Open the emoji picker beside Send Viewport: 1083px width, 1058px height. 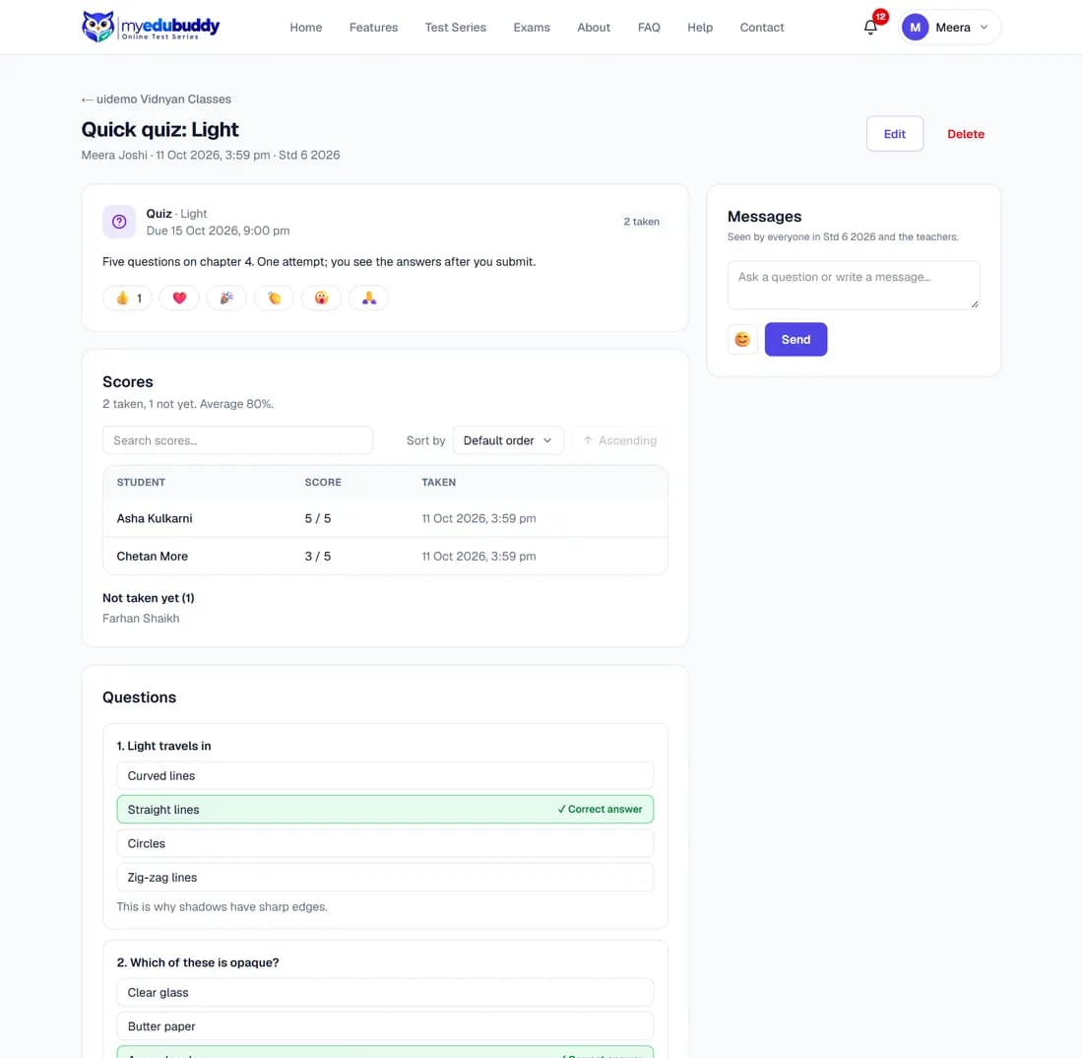tap(742, 339)
